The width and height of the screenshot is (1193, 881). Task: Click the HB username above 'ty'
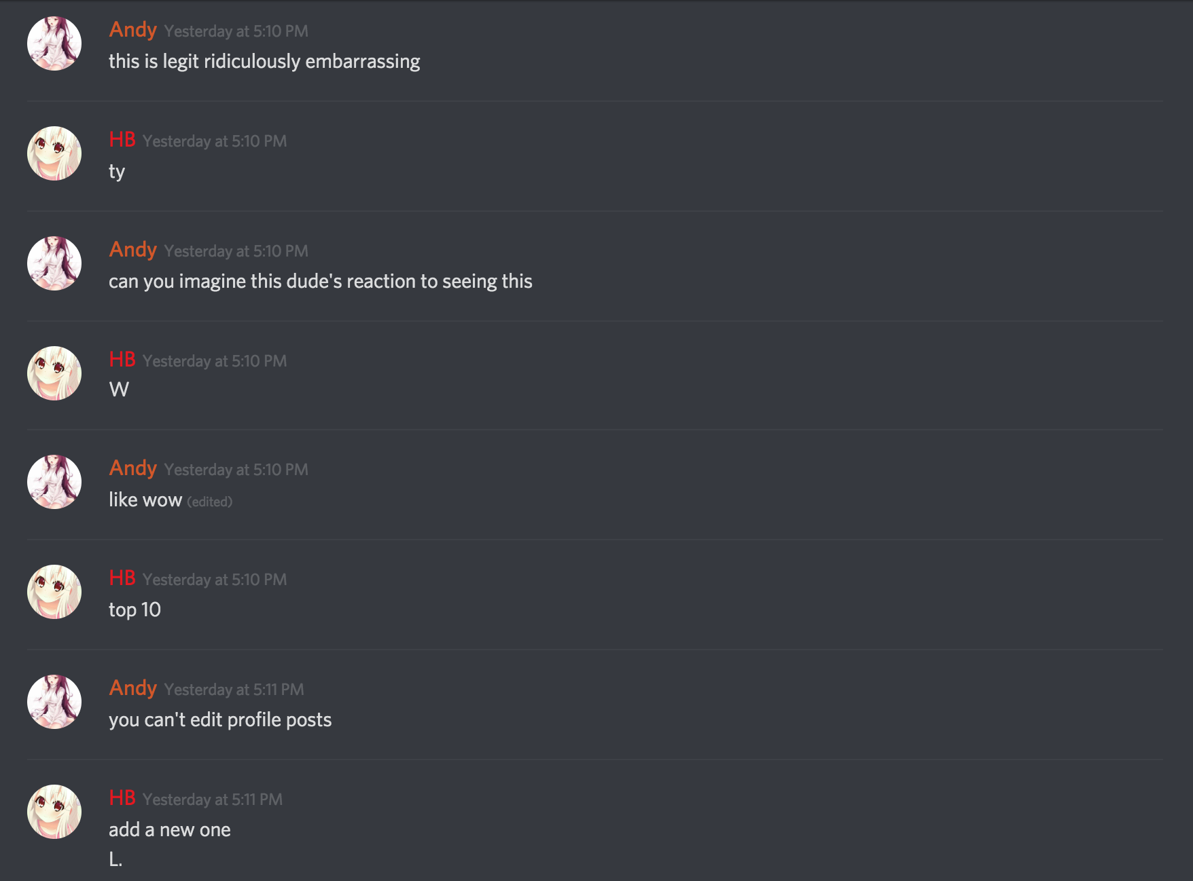click(122, 140)
